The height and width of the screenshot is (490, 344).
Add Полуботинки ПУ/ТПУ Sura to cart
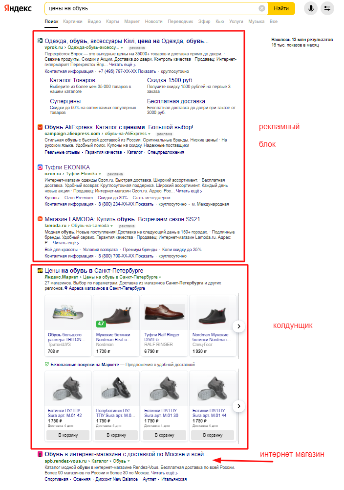[116, 435]
